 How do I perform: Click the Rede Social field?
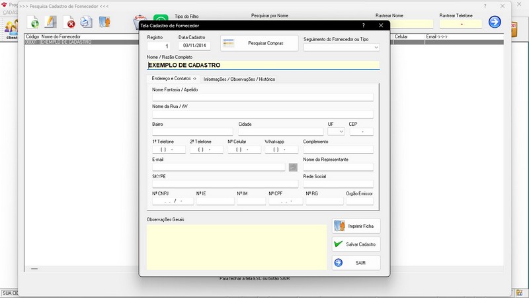(x=338, y=184)
